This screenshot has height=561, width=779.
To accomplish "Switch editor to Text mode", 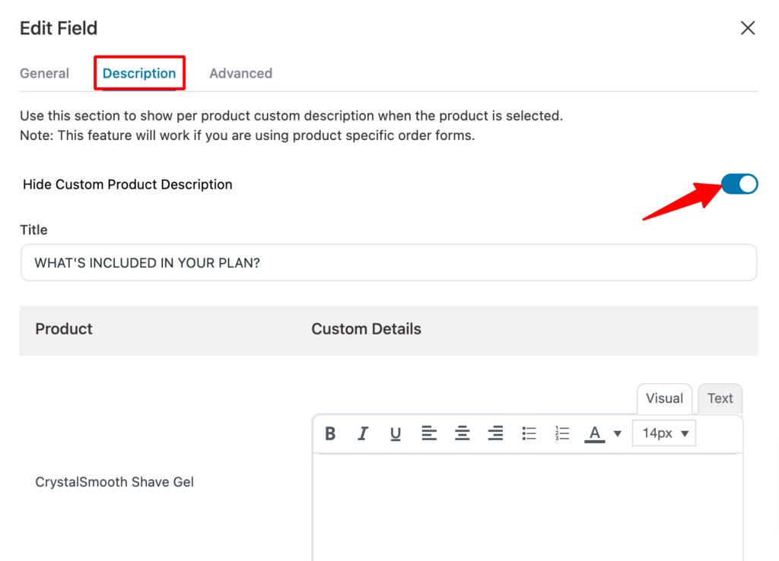I will (x=720, y=398).
